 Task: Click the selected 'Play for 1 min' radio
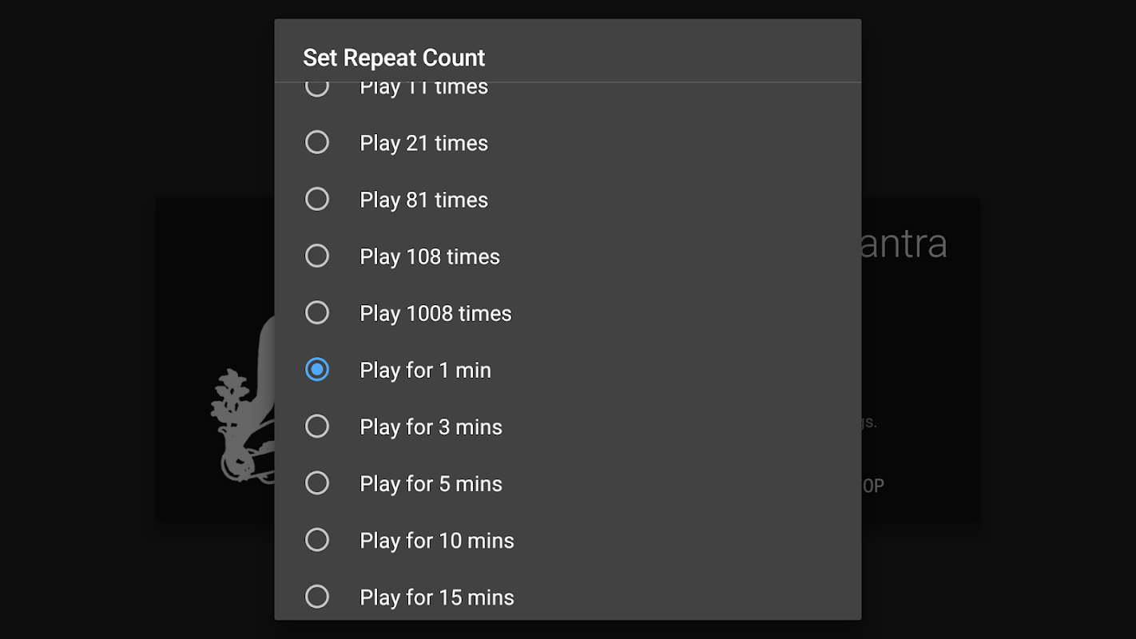click(317, 369)
